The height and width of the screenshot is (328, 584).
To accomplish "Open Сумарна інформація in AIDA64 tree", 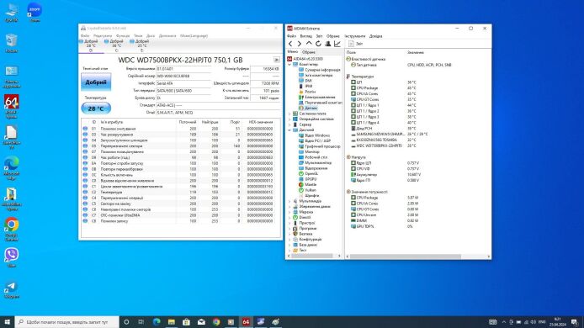I will [x=320, y=70].
